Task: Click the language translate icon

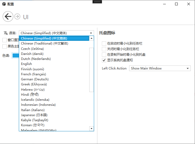Action: click(x=6, y=33)
